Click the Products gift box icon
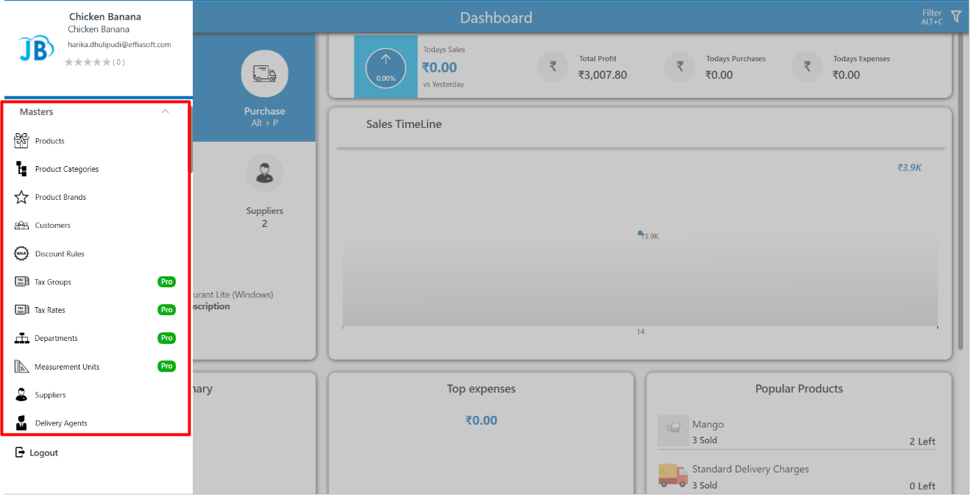Viewport: 971px width, 496px height. 21,141
